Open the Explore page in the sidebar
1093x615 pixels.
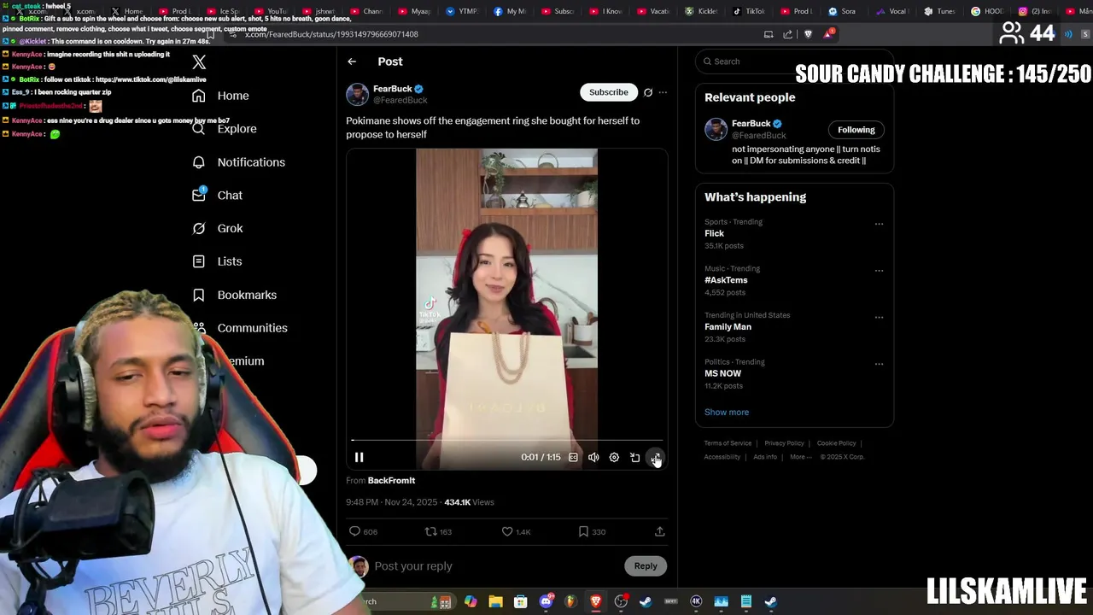click(x=224, y=129)
